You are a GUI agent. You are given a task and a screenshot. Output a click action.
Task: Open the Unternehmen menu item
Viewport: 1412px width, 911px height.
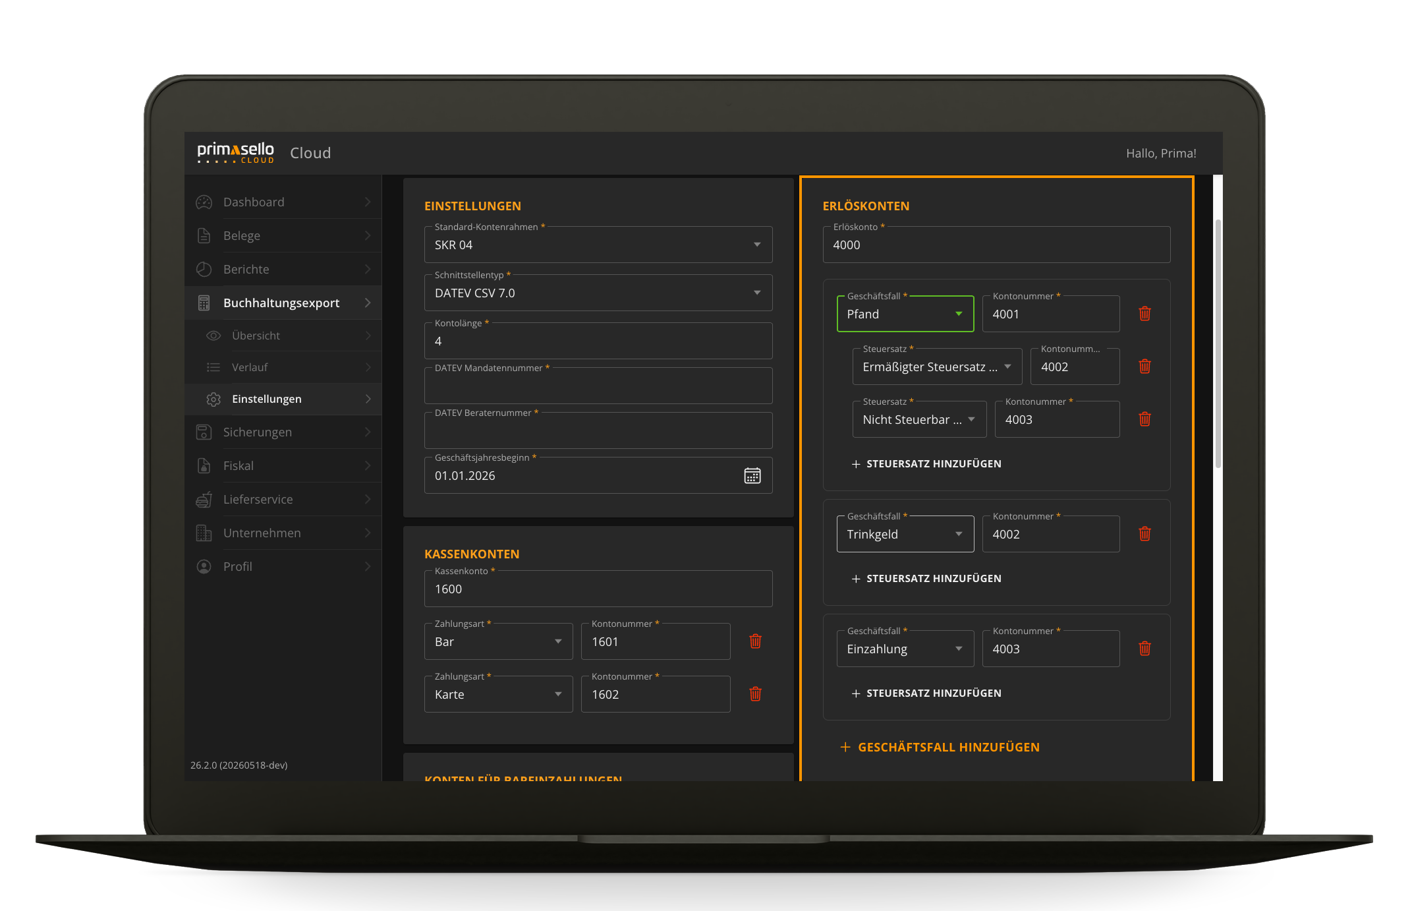coord(283,533)
